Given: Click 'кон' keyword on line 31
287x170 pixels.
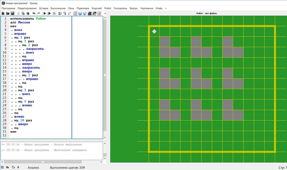Looking at the screenshot, I should tap(13, 132).
